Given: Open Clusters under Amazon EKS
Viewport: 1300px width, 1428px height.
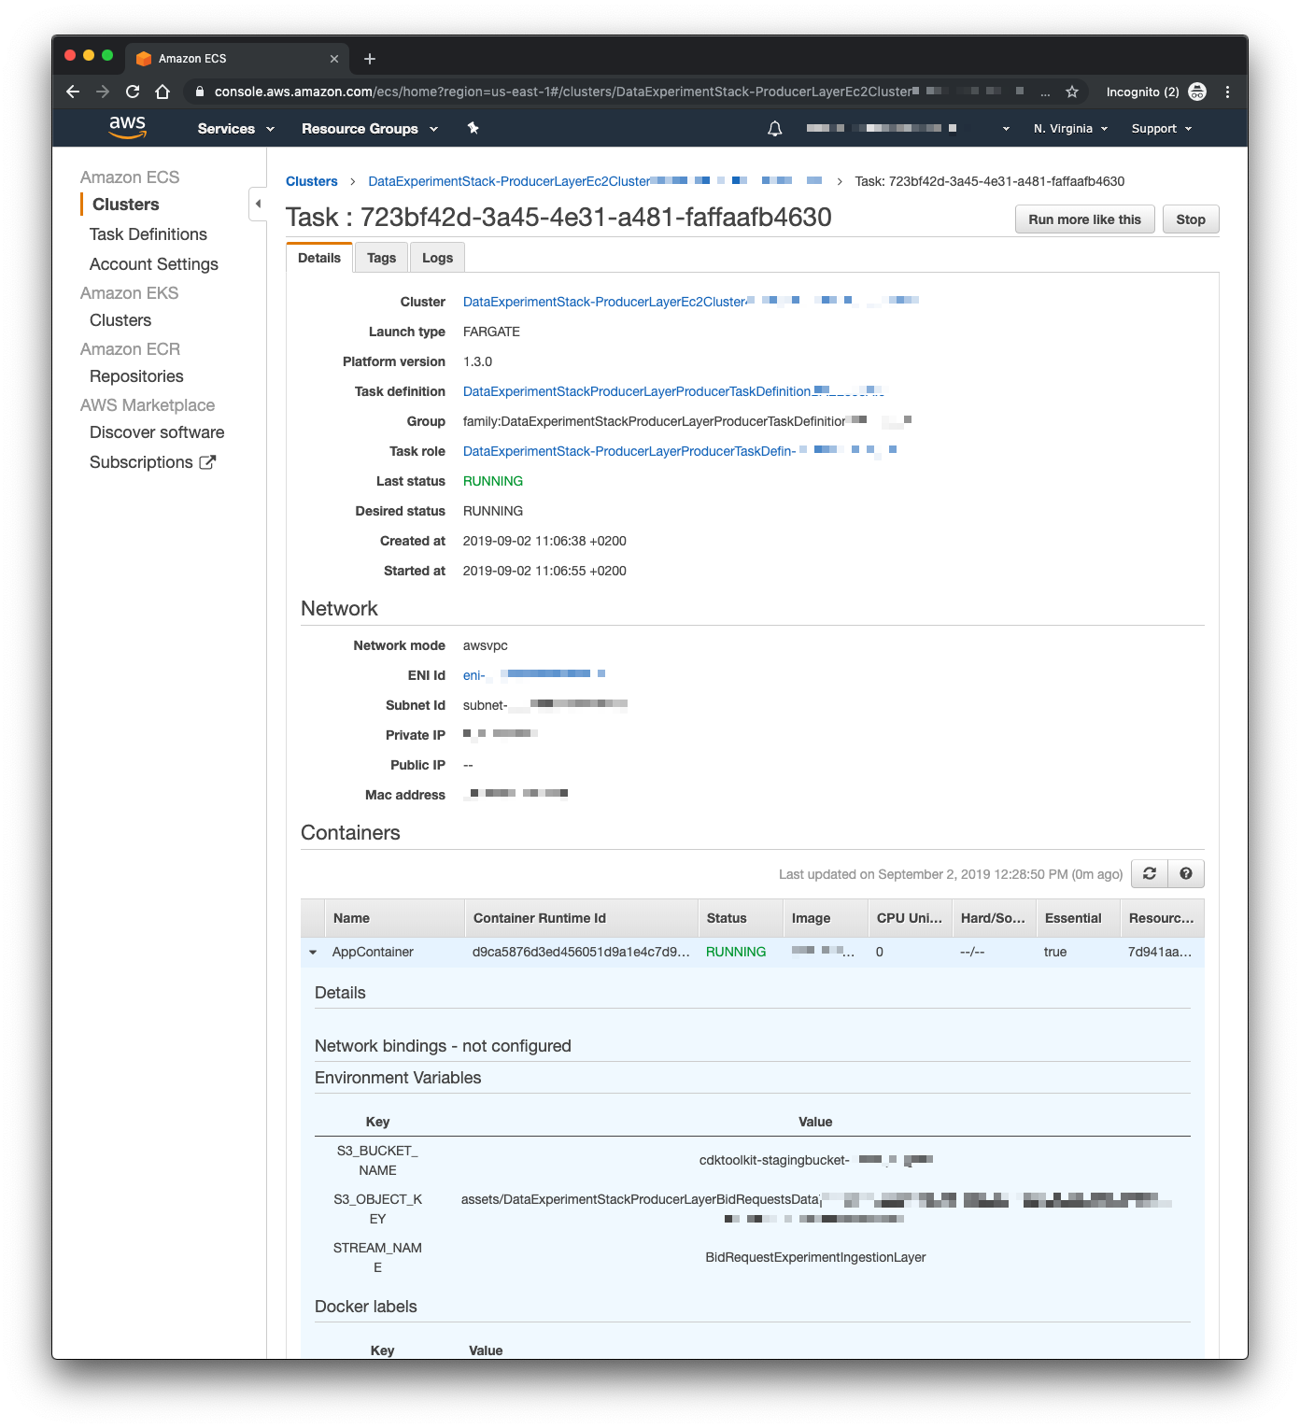Looking at the screenshot, I should pyautogui.click(x=120, y=320).
